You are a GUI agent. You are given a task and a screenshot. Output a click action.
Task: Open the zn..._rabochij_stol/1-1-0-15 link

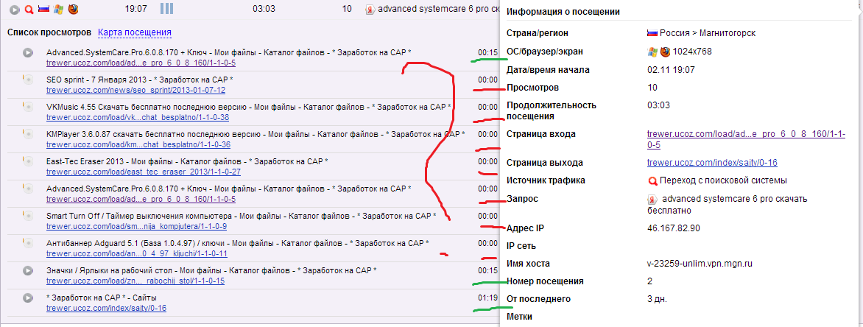pos(135,281)
